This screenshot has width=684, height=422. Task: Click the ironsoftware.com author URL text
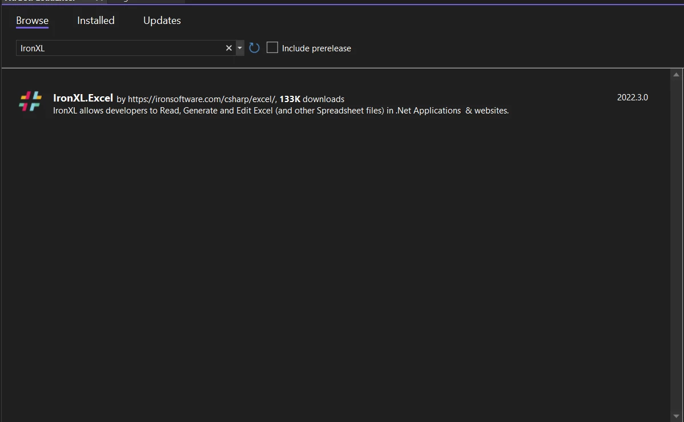(x=202, y=99)
